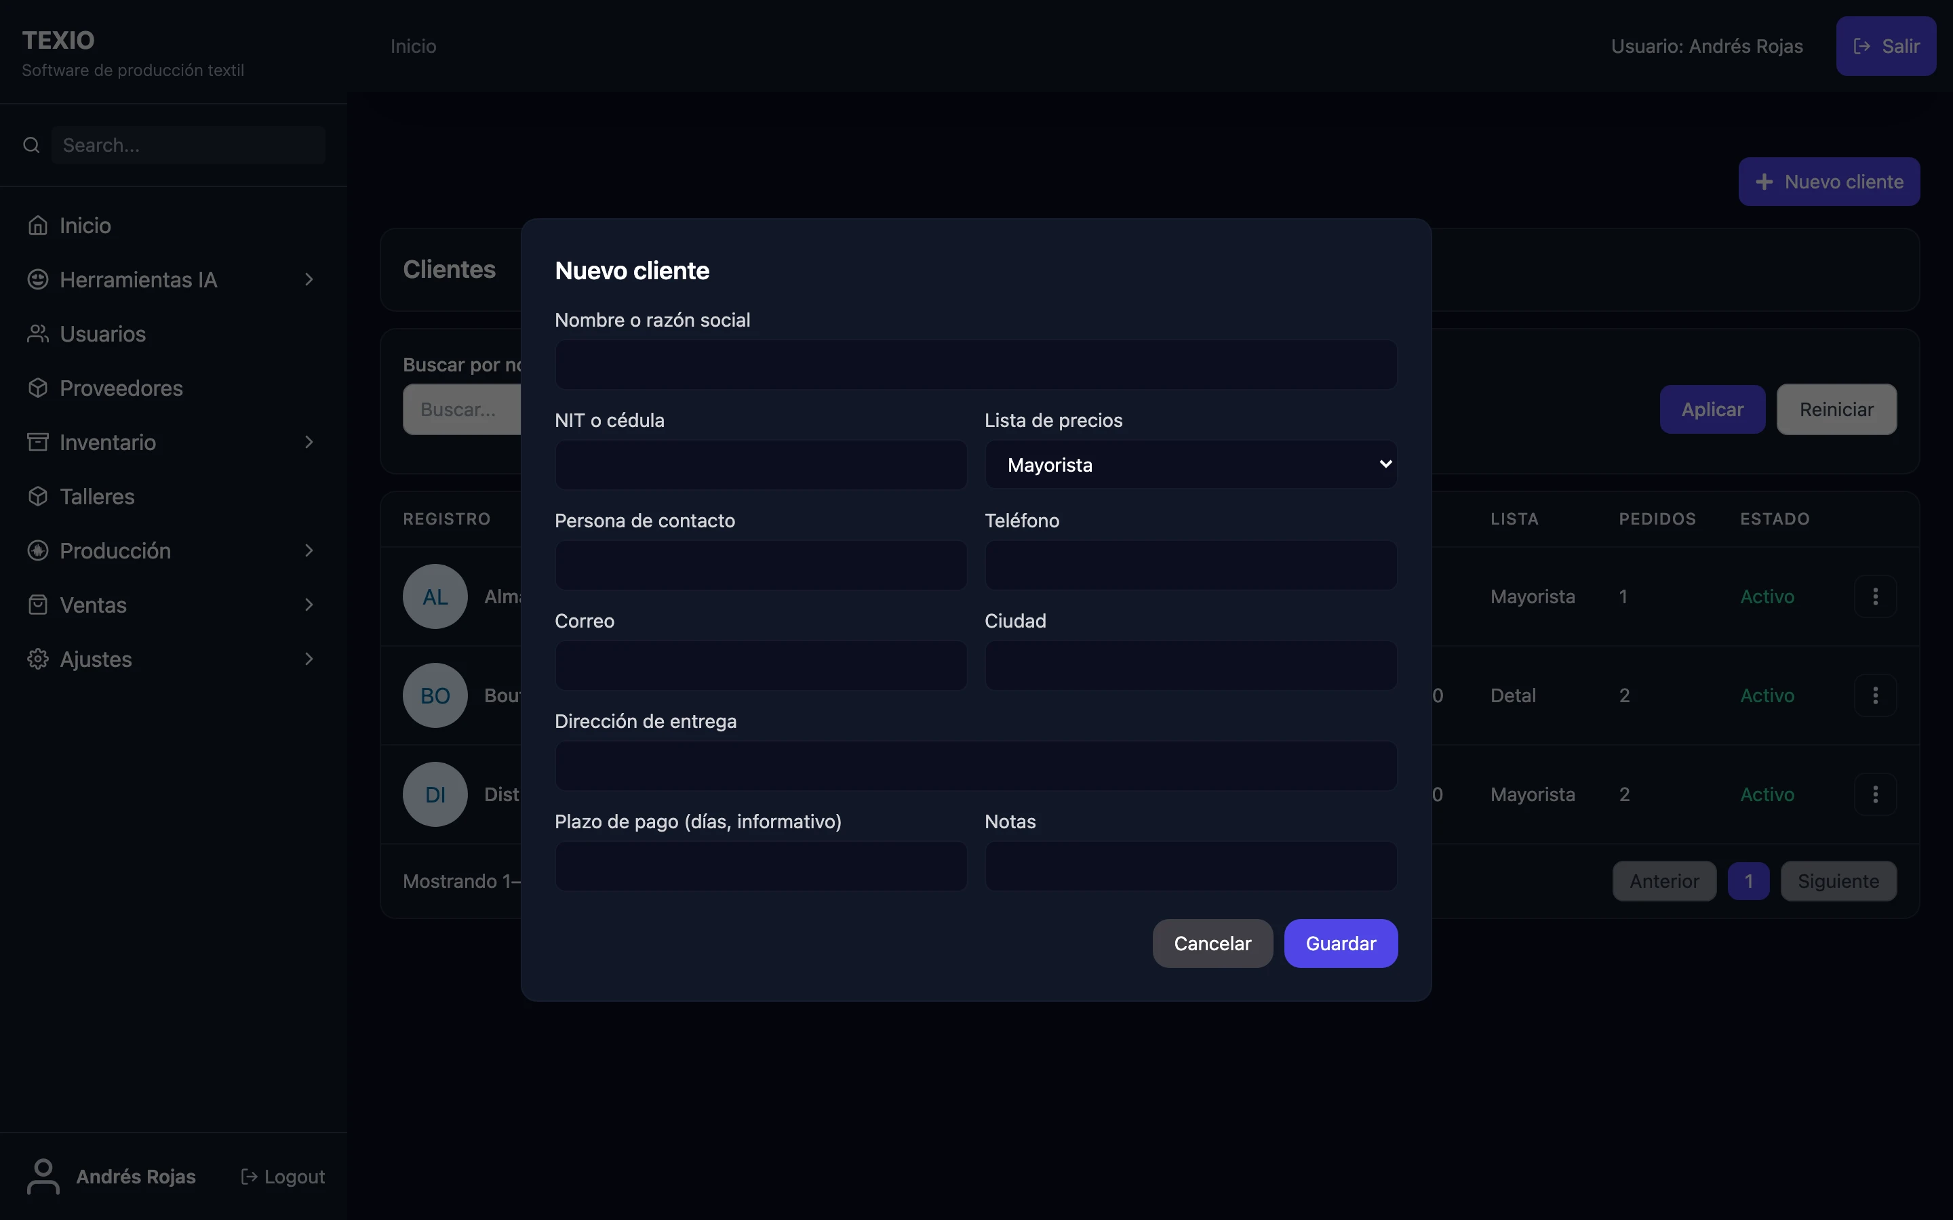The width and height of the screenshot is (1953, 1220).
Task: Open row actions menu for Almacén row
Action: [1876, 596]
